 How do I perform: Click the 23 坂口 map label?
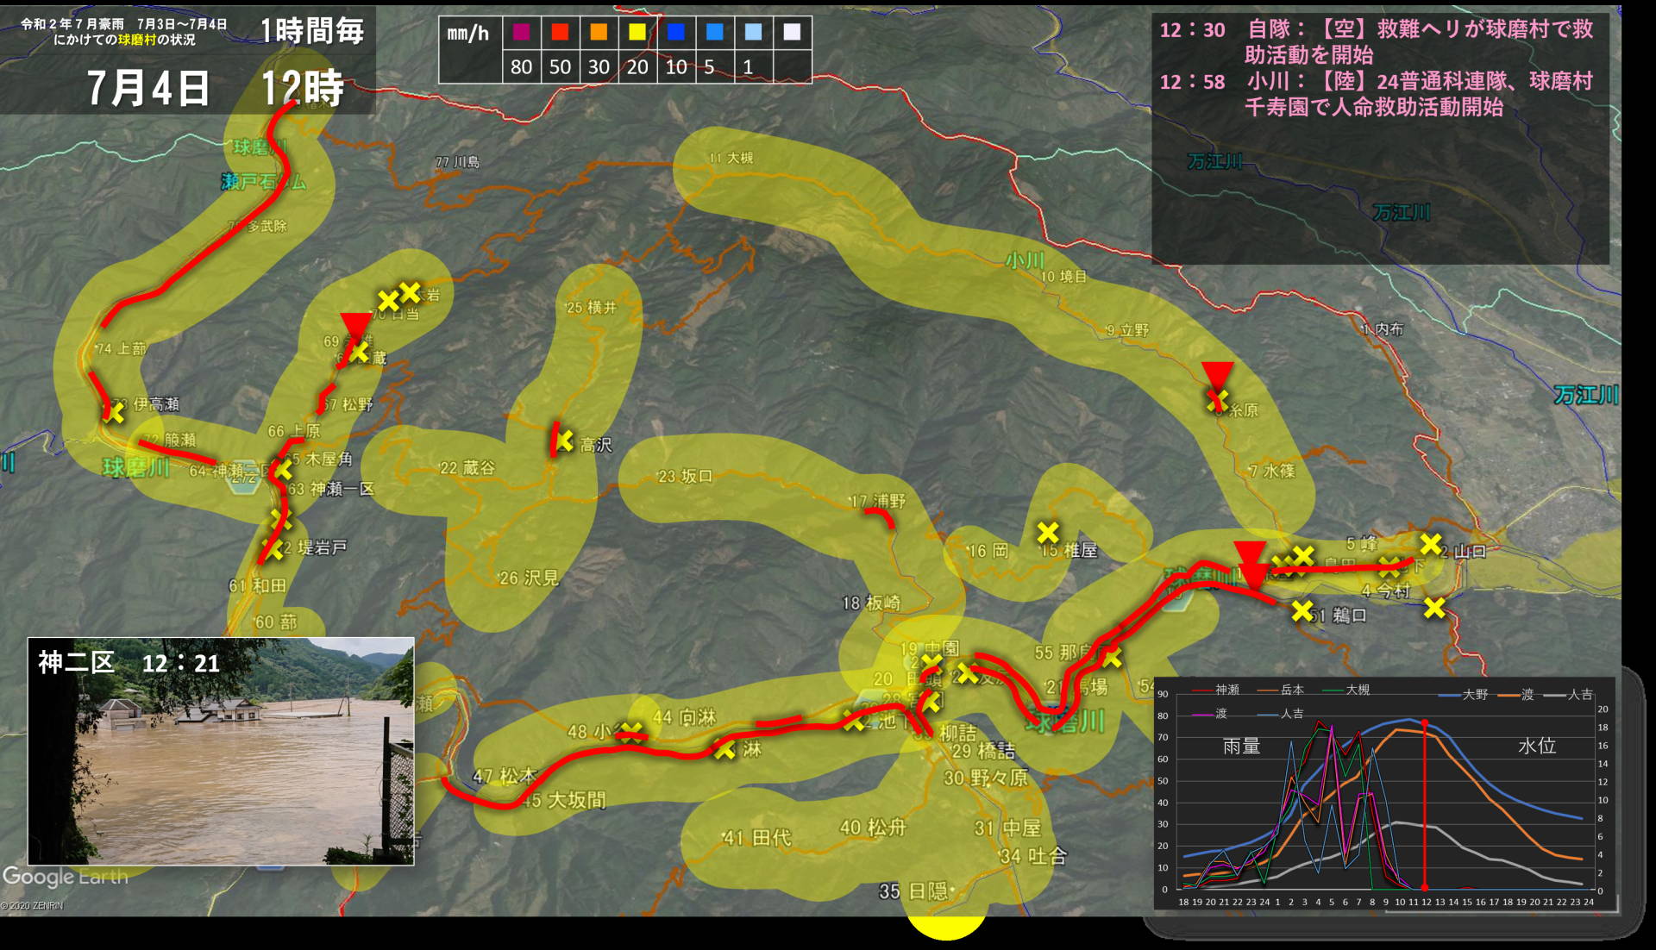point(686,476)
